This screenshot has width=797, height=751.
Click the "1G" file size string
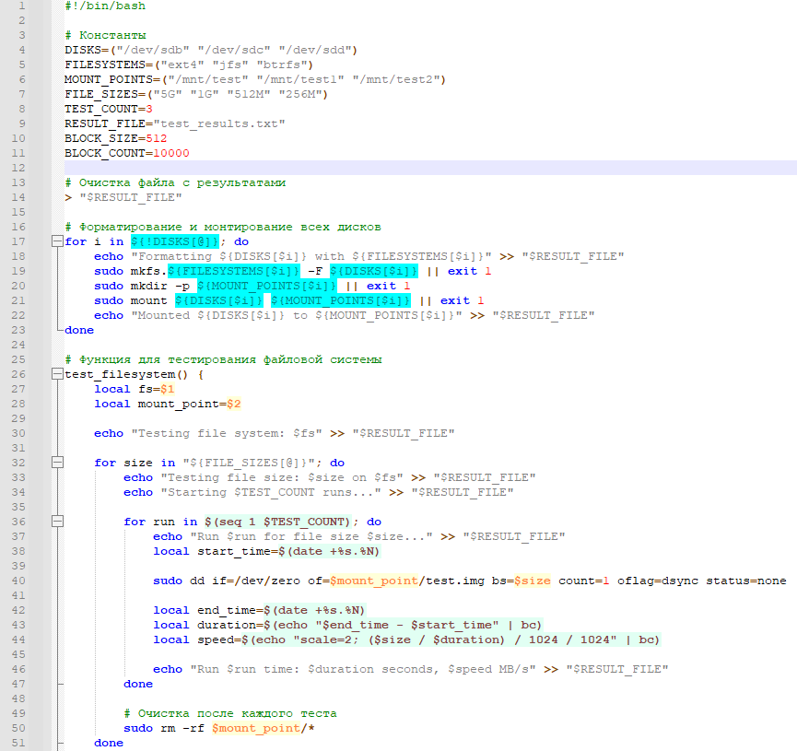click(x=205, y=94)
